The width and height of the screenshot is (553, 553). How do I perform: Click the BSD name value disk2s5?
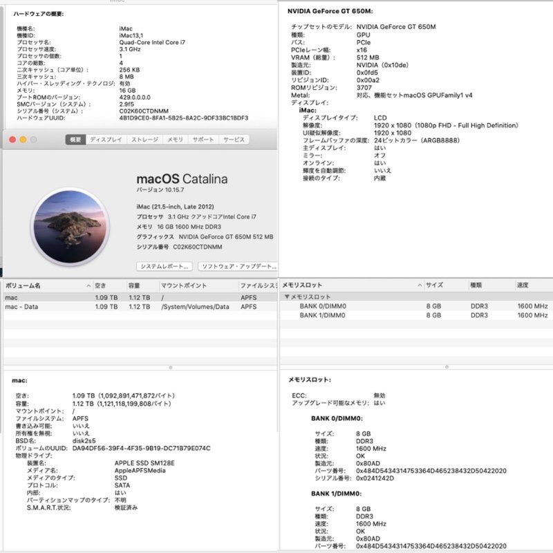click(x=84, y=441)
